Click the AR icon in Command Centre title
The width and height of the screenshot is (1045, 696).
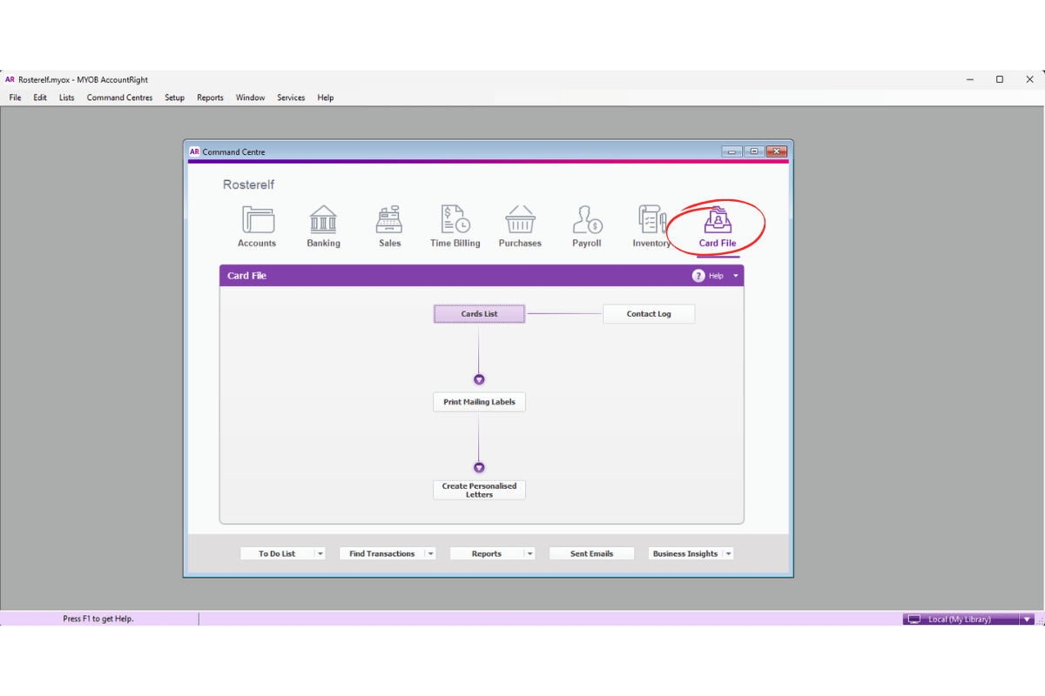[x=194, y=151]
